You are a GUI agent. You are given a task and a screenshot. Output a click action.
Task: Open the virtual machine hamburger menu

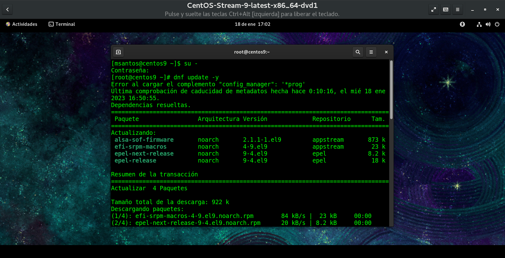pos(457,9)
